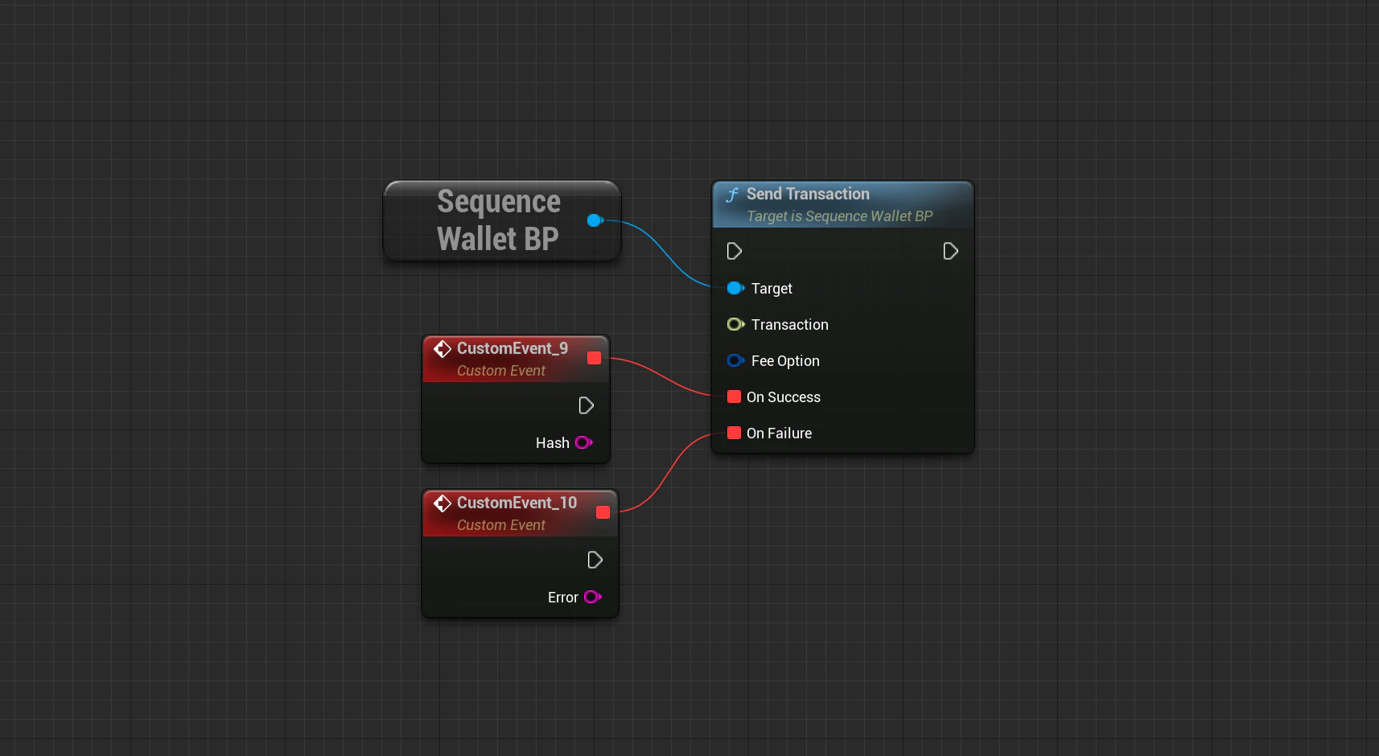Click the CustomEvent_10 delegate output pin
The width and height of the screenshot is (1379, 756).
(x=603, y=512)
